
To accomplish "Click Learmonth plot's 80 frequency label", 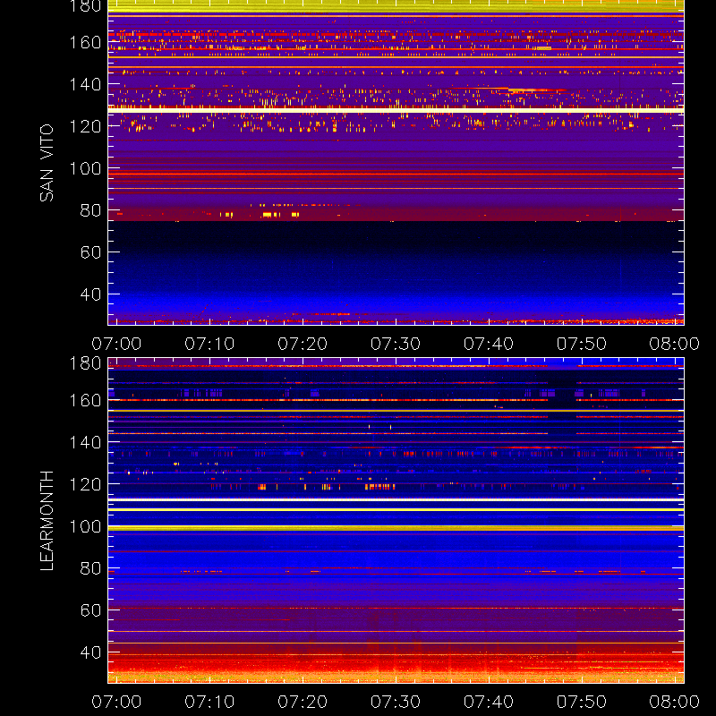I will [90, 568].
